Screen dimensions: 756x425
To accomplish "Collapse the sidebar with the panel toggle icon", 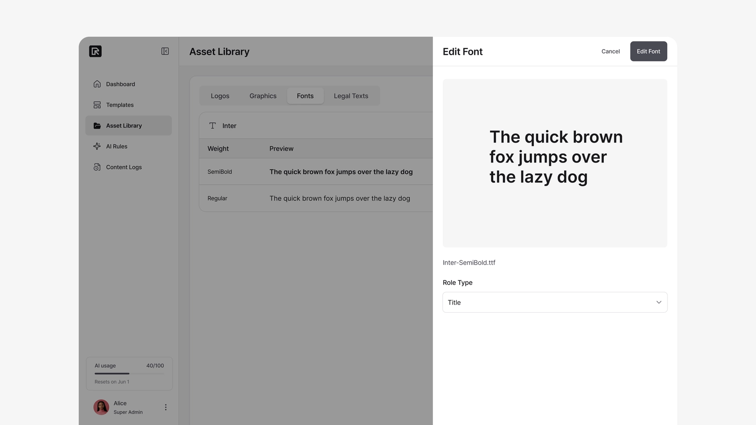I will tap(165, 51).
